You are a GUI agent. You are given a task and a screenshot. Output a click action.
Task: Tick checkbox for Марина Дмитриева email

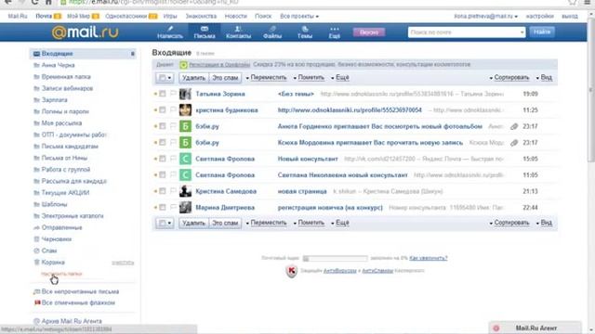[163, 208]
